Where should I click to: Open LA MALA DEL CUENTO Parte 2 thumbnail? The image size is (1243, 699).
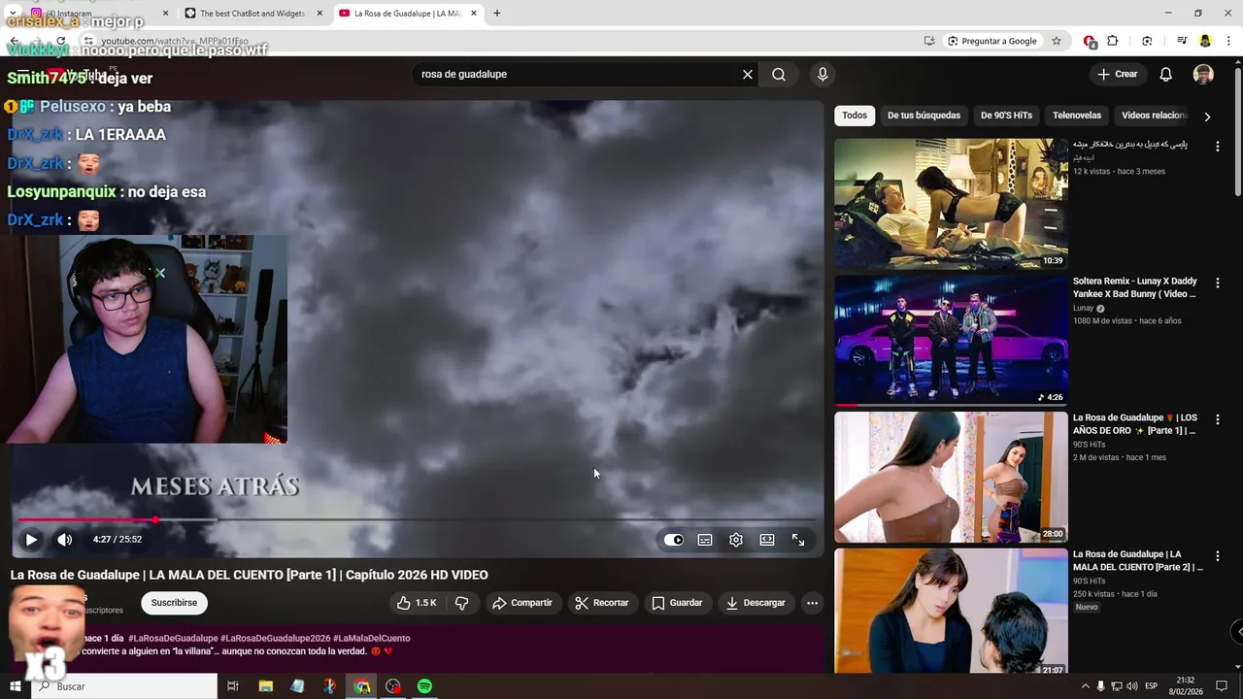coord(951,612)
